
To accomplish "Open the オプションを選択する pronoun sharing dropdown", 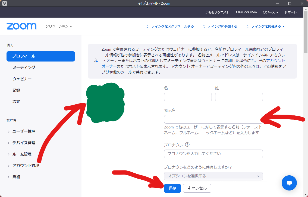I will click(x=213, y=176).
